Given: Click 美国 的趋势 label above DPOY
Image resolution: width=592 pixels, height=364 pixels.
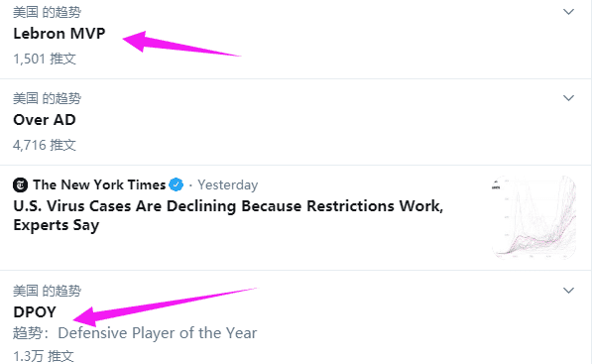Looking at the screenshot, I should (48, 291).
